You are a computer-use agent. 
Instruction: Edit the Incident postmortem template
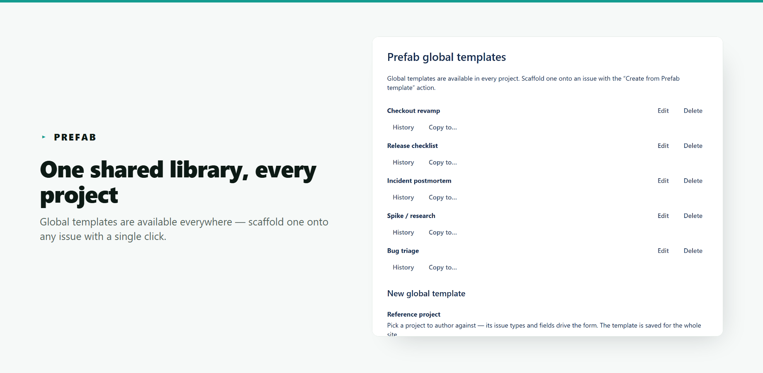(x=663, y=181)
